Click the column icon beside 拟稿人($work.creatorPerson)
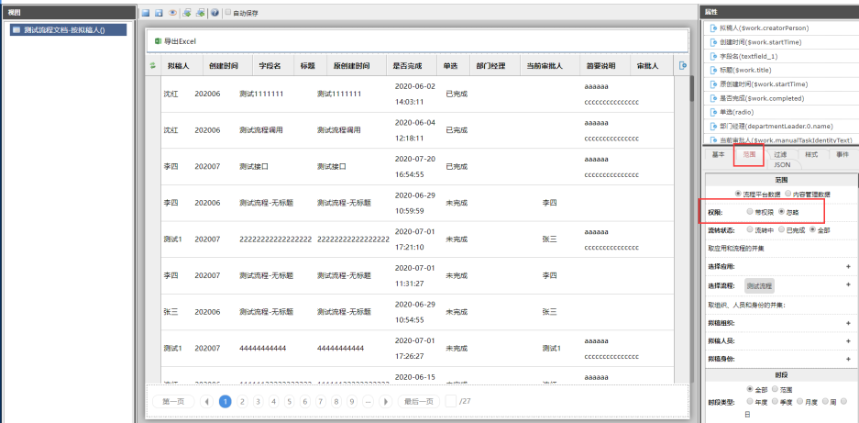This screenshot has width=859, height=423. click(x=713, y=28)
